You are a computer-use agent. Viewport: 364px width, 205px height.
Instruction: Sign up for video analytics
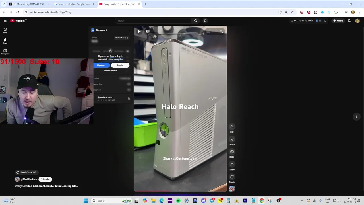pyautogui.click(x=101, y=65)
